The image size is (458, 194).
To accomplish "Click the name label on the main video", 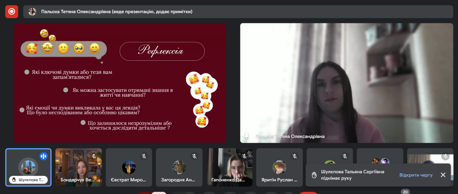I will tap(290, 136).
